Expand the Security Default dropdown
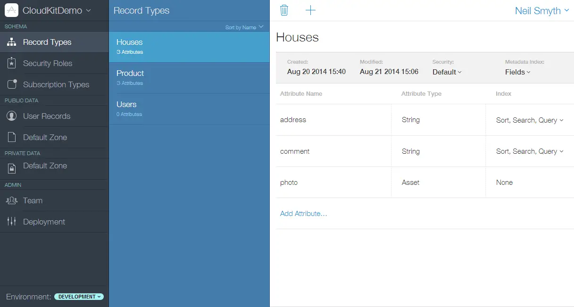The width and height of the screenshot is (574, 307). pyautogui.click(x=447, y=72)
